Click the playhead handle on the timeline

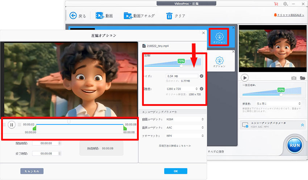69,122
